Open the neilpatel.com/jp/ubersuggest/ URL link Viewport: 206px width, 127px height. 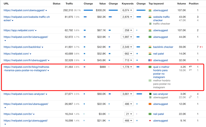point(25,121)
